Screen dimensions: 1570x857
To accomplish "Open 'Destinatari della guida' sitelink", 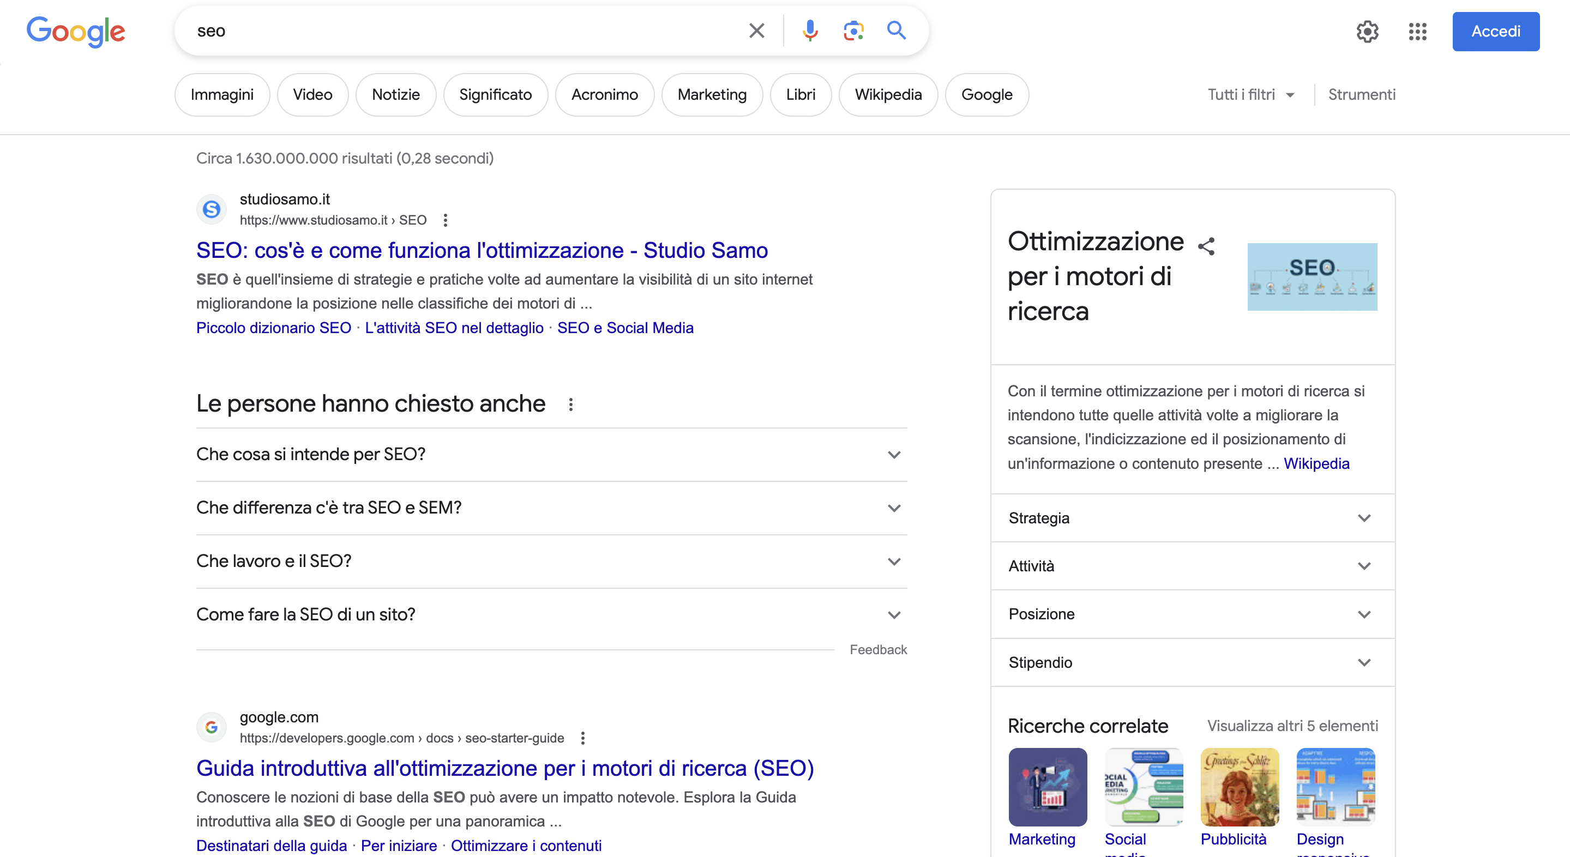I will click(x=271, y=846).
